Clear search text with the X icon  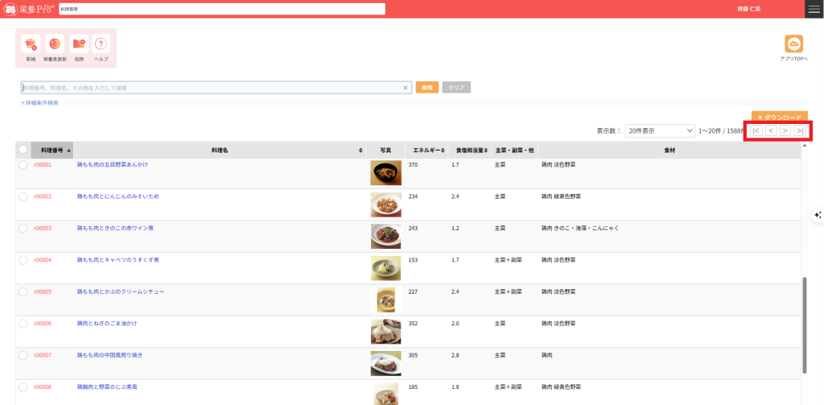pyautogui.click(x=406, y=87)
